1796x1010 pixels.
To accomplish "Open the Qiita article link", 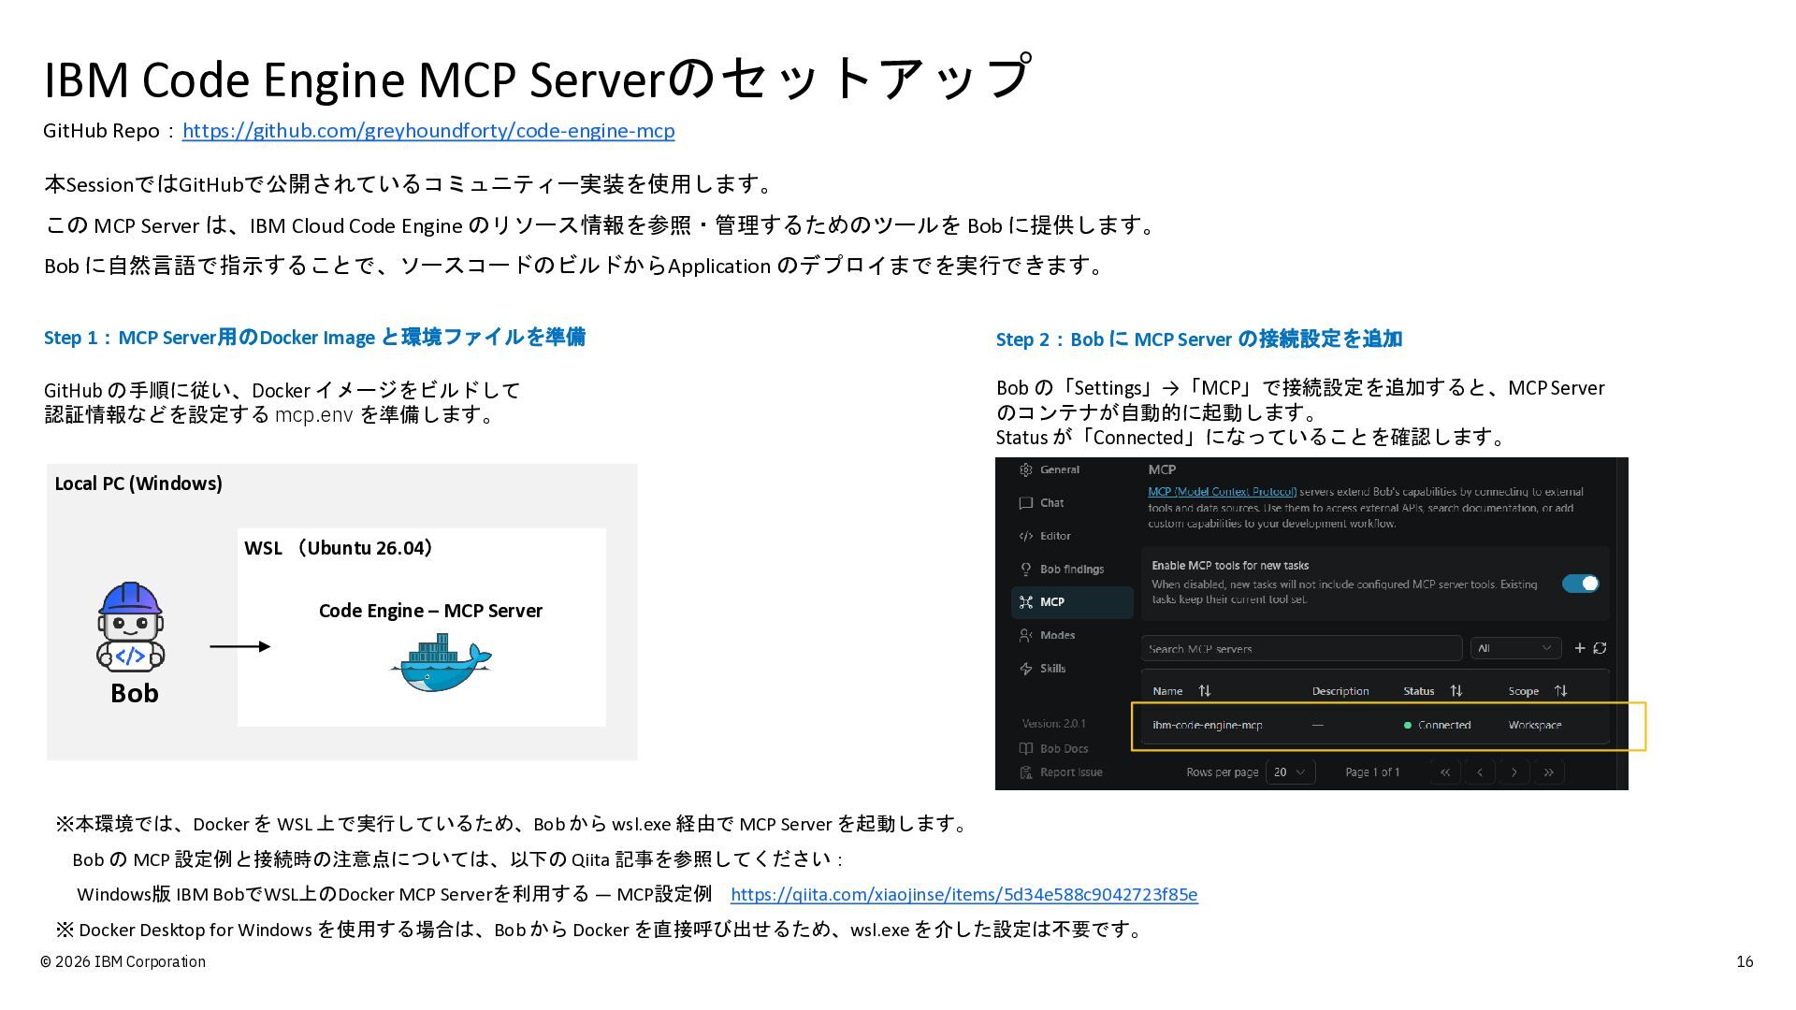I will pos(963,895).
